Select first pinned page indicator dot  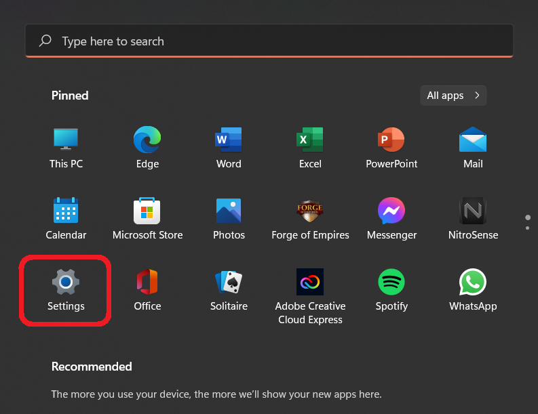(x=528, y=218)
